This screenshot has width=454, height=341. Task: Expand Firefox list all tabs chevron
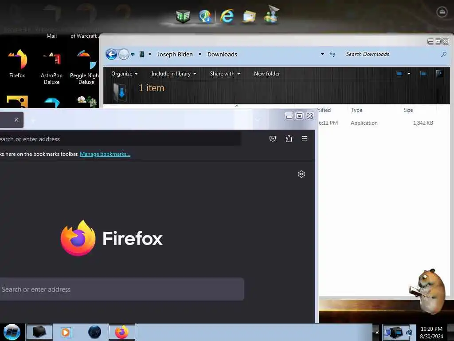coord(258,120)
